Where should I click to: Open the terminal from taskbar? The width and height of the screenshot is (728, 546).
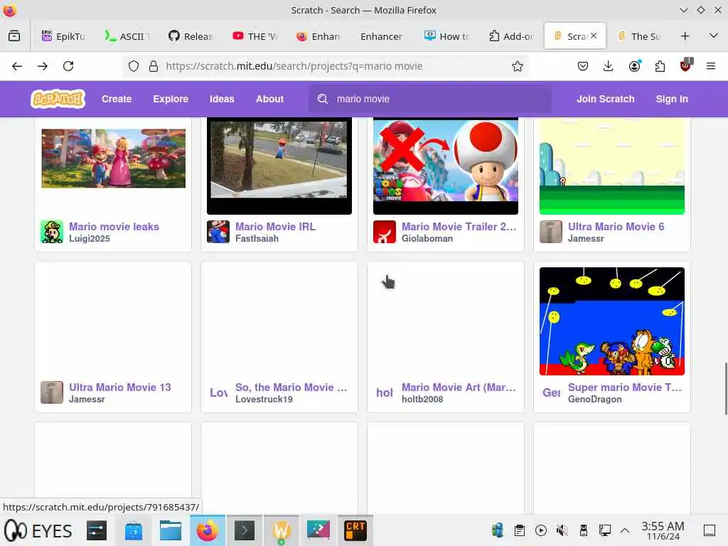point(245,530)
